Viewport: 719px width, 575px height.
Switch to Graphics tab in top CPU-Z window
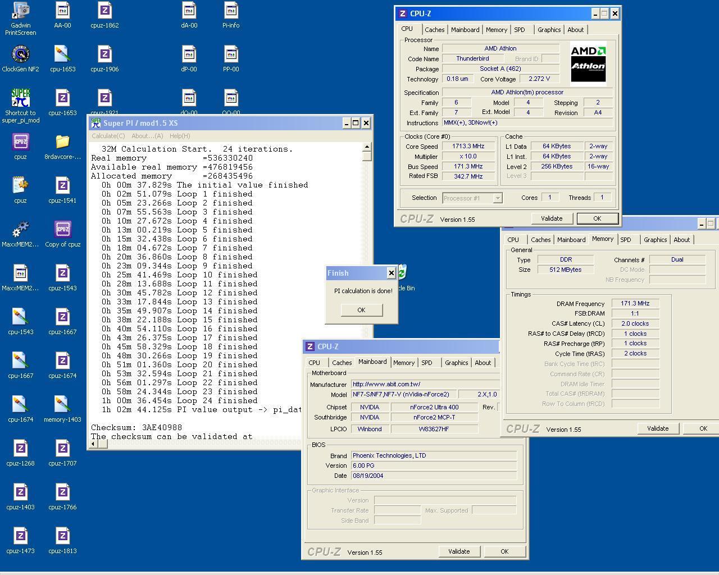click(x=549, y=30)
